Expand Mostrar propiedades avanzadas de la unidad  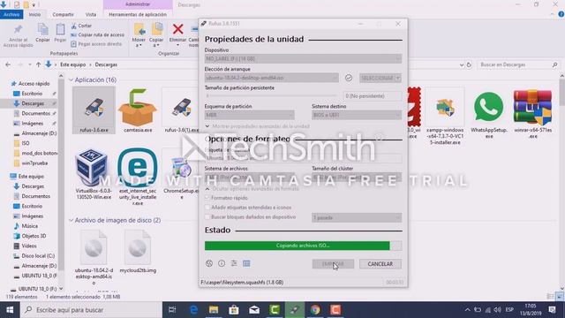click(x=257, y=126)
